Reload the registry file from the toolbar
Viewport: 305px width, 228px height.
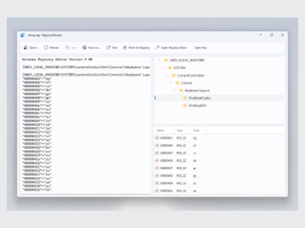(x=51, y=48)
